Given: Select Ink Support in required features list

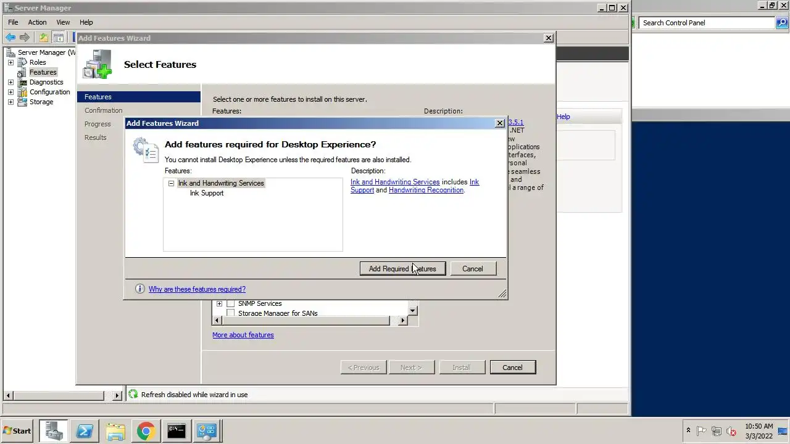Looking at the screenshot, I should coord(207,193).
